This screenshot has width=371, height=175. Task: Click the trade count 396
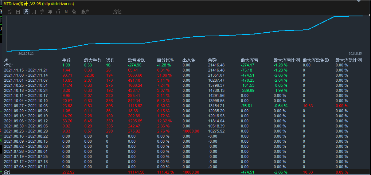110,106
